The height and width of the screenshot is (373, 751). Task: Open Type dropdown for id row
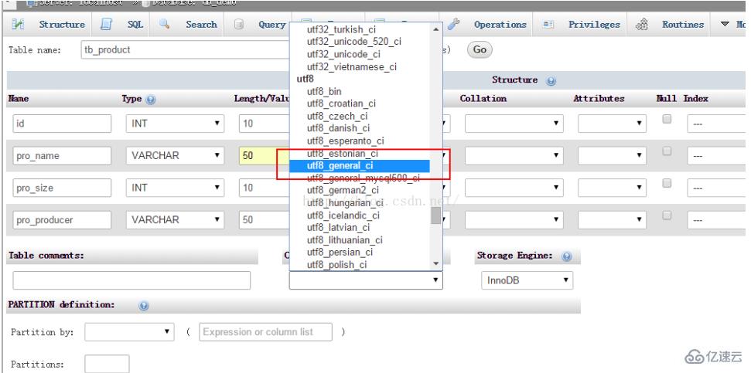point(175,124)
